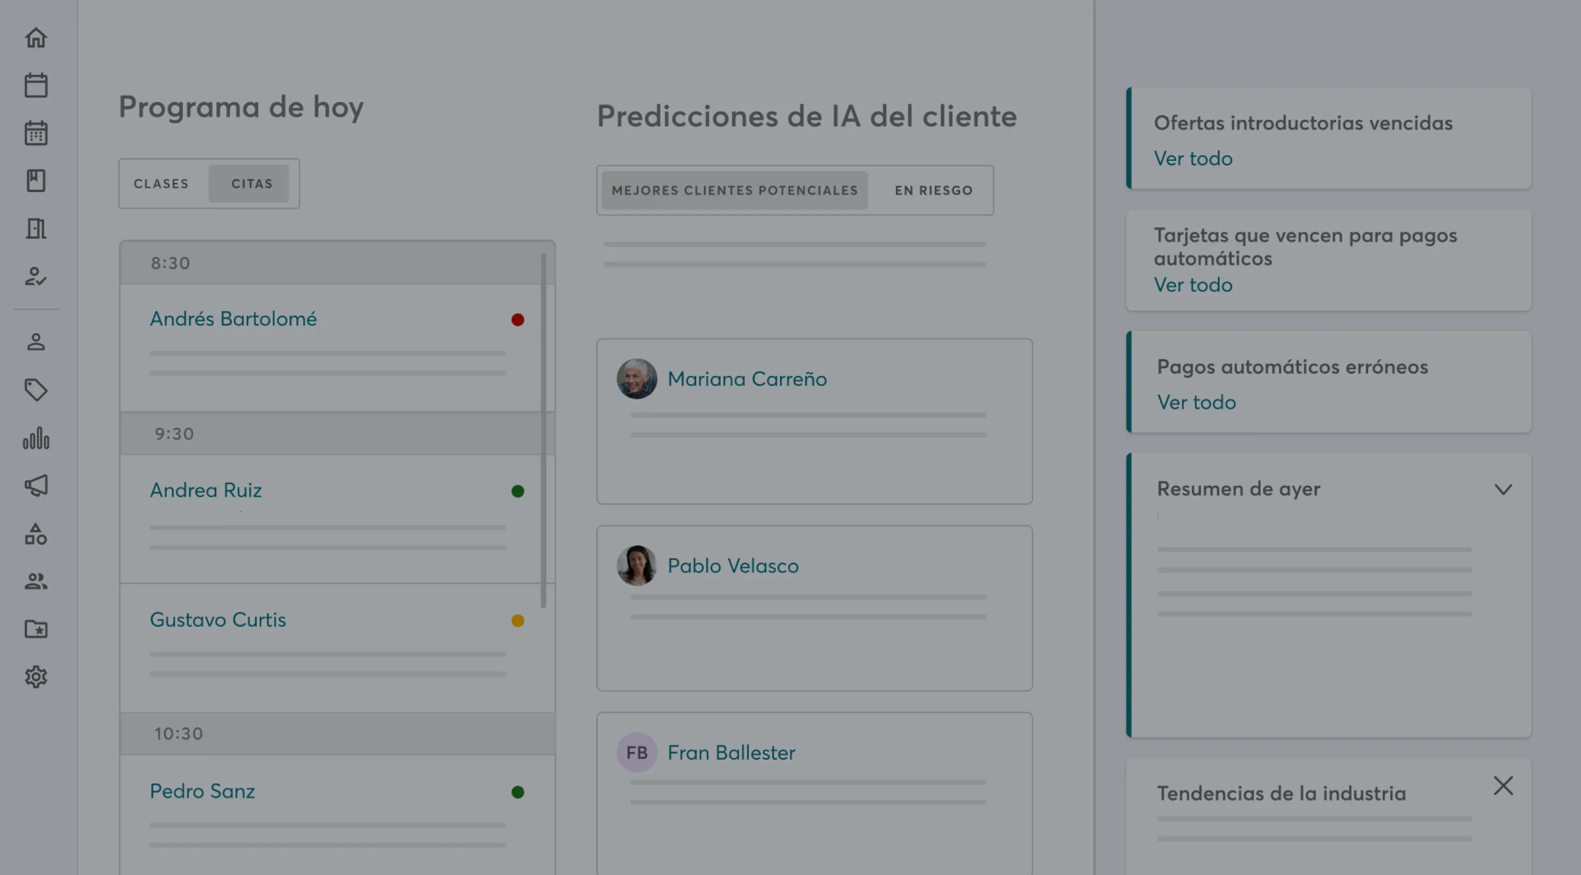
Task: Click Ver todo under Ofertas introductorias vencidas
Action: click(1193, 158)
